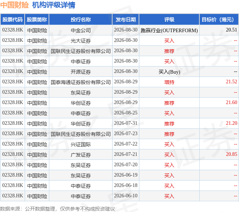Select the 评级 column header
Viewport: 239px width, 212px height.
coord(169,19)
